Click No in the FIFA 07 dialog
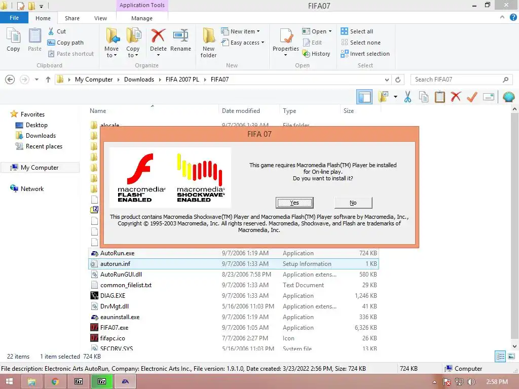 (x=353, y=203)
